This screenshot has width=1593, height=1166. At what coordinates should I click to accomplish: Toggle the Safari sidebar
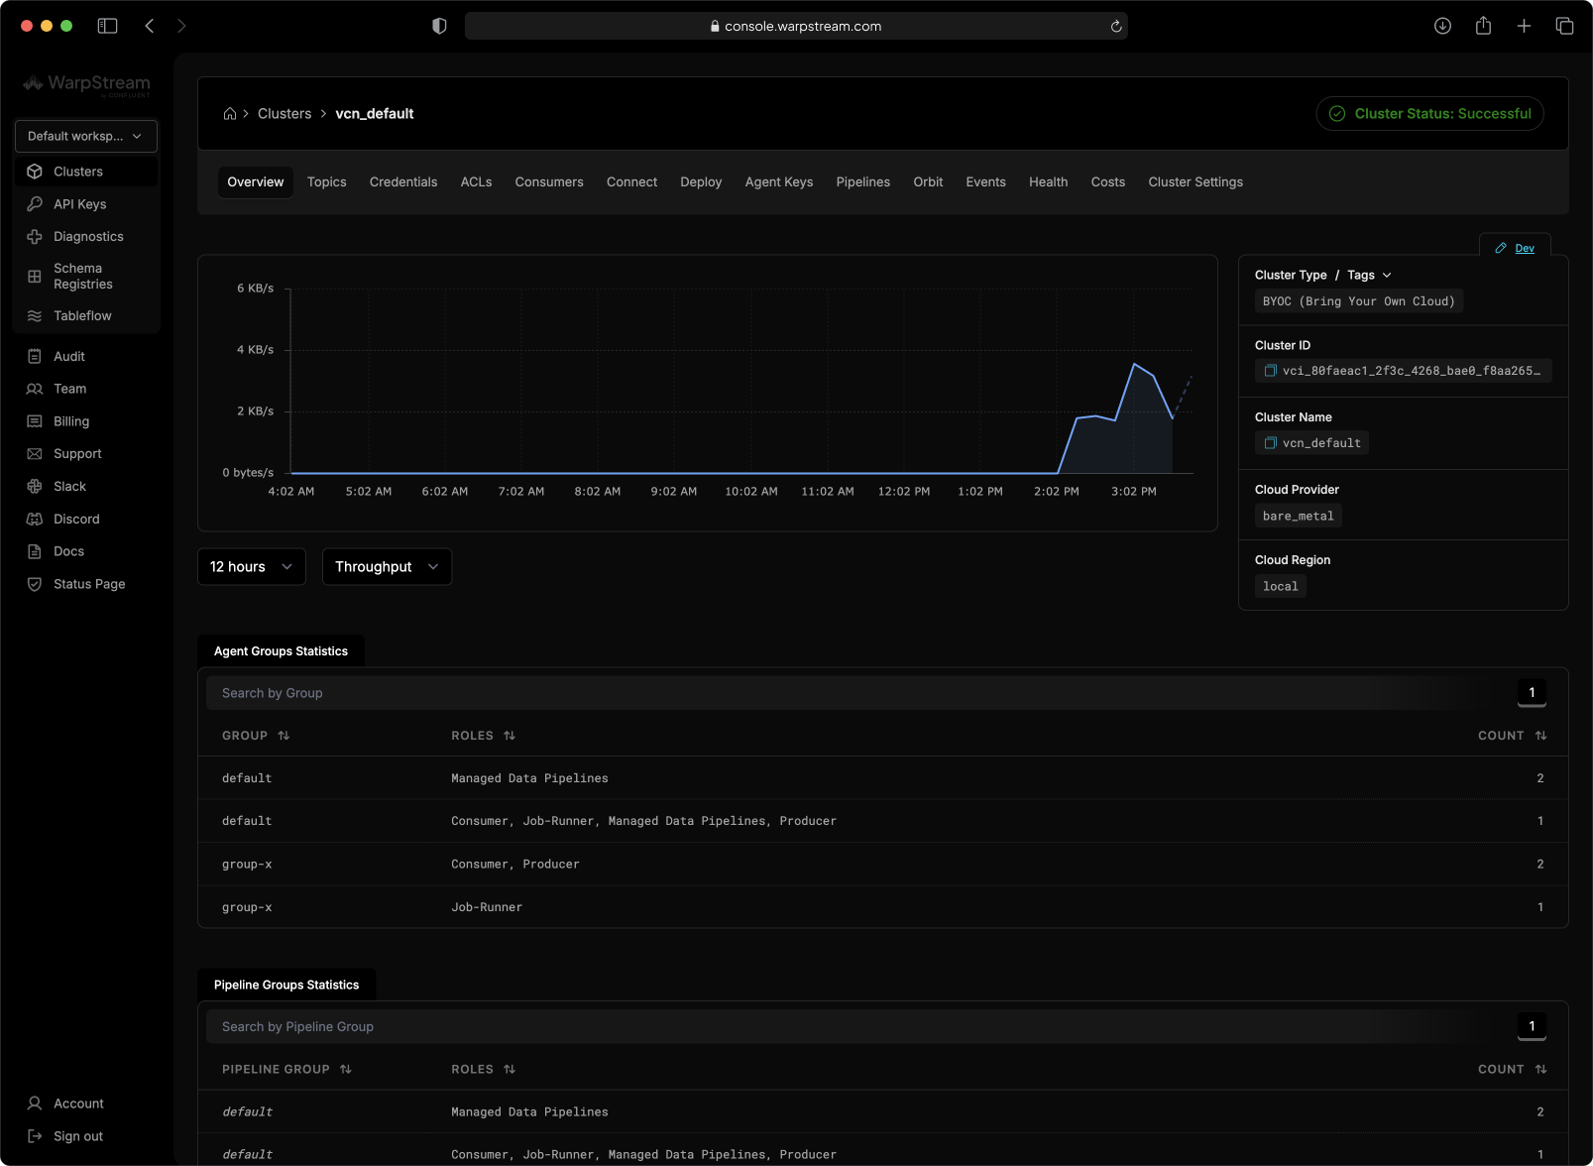tap(107, 26)
